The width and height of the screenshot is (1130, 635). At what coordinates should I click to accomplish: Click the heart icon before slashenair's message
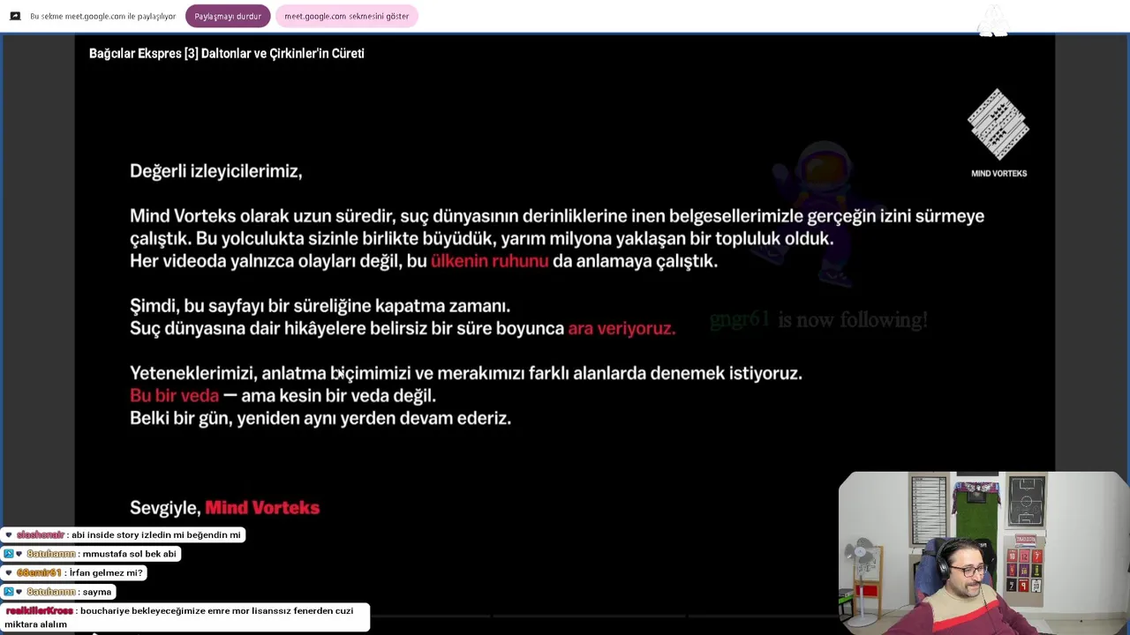point(9,534)
